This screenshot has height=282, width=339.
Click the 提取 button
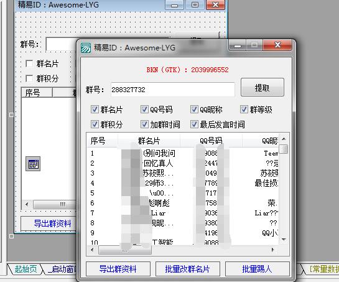[262, 87]
